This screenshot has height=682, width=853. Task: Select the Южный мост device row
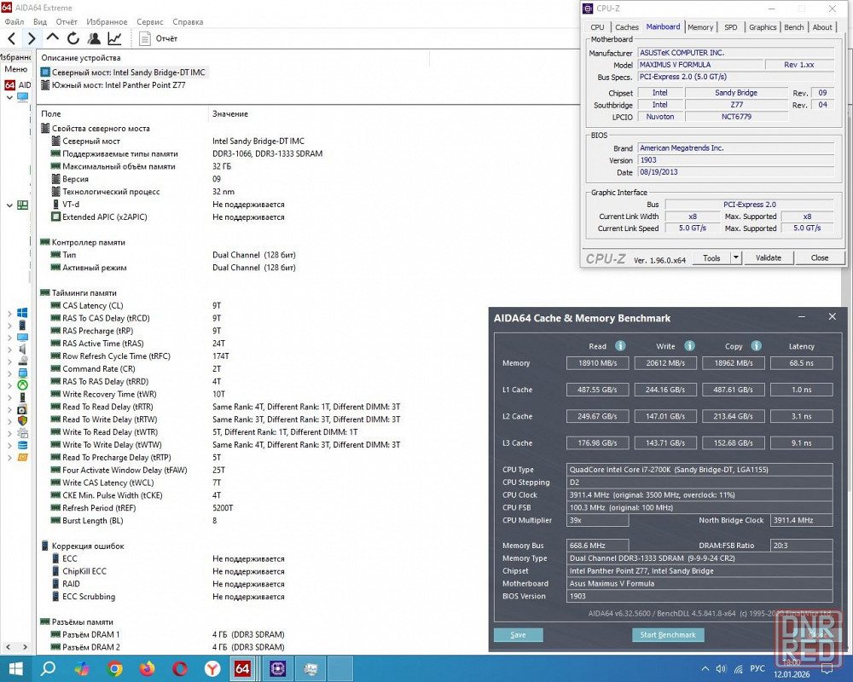119,85
